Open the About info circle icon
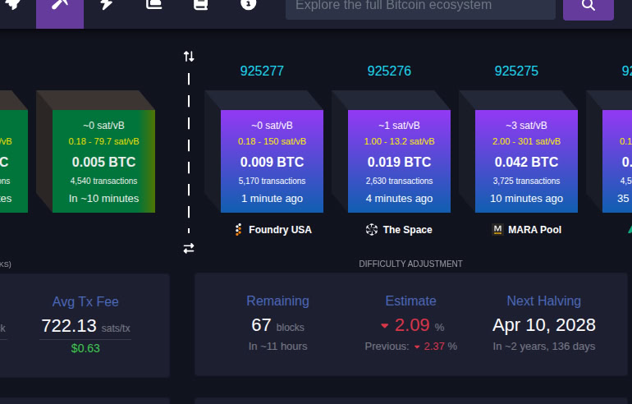 pyautogui.click(x=248, y=5)
